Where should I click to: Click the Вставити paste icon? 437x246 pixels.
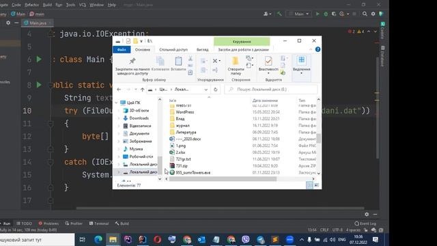(178, 64)
